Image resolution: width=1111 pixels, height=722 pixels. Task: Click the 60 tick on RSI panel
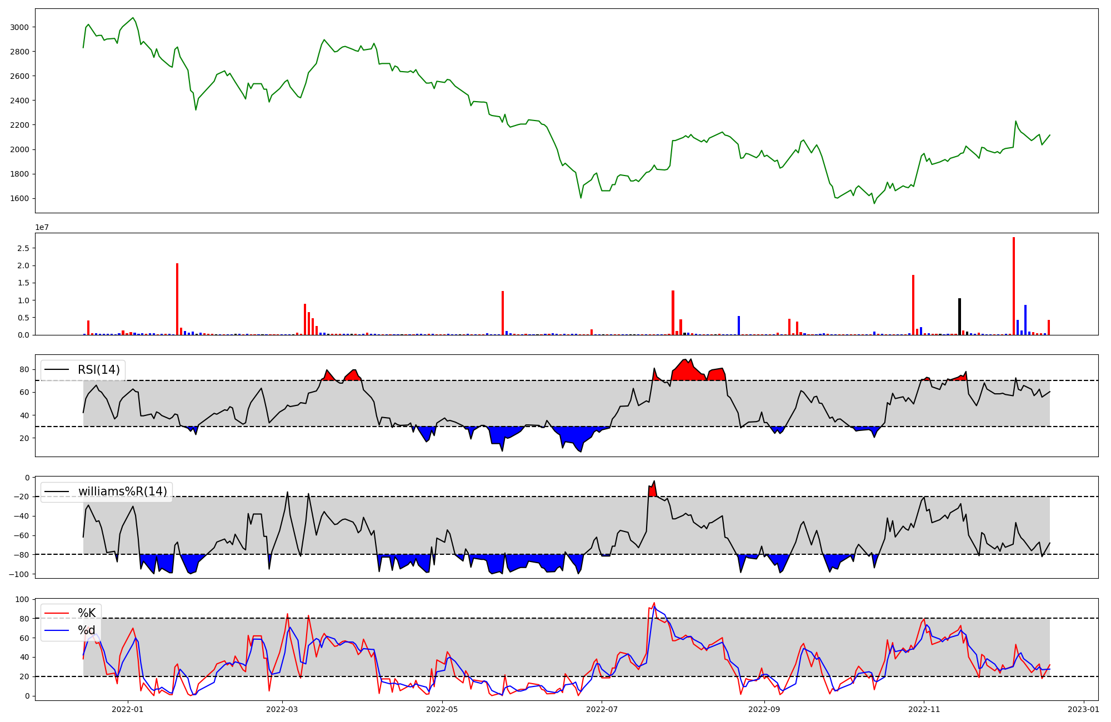[24, 392]
